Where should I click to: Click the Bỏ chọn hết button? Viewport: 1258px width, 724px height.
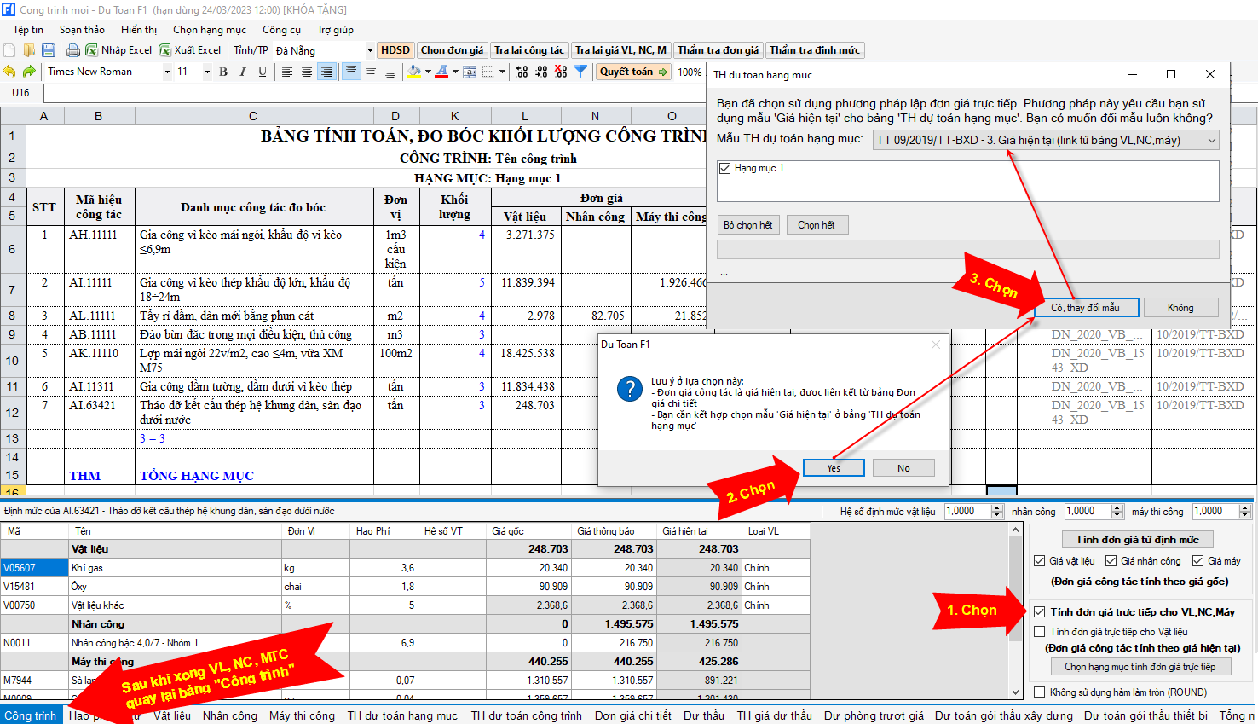[748, 225]
